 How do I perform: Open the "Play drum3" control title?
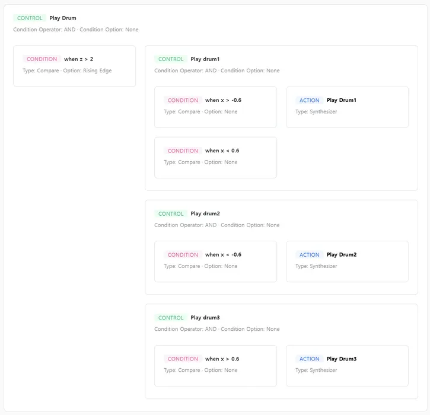(x=205, y=318)
